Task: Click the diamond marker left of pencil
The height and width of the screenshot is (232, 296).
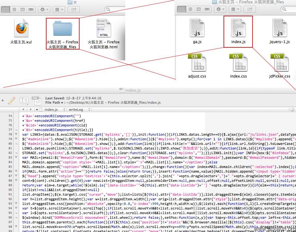Action: pos(3,100)
